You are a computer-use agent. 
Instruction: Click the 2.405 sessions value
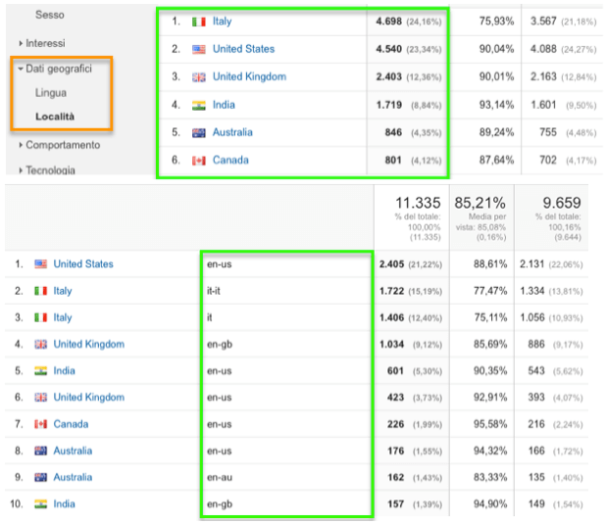pos(391,264)
